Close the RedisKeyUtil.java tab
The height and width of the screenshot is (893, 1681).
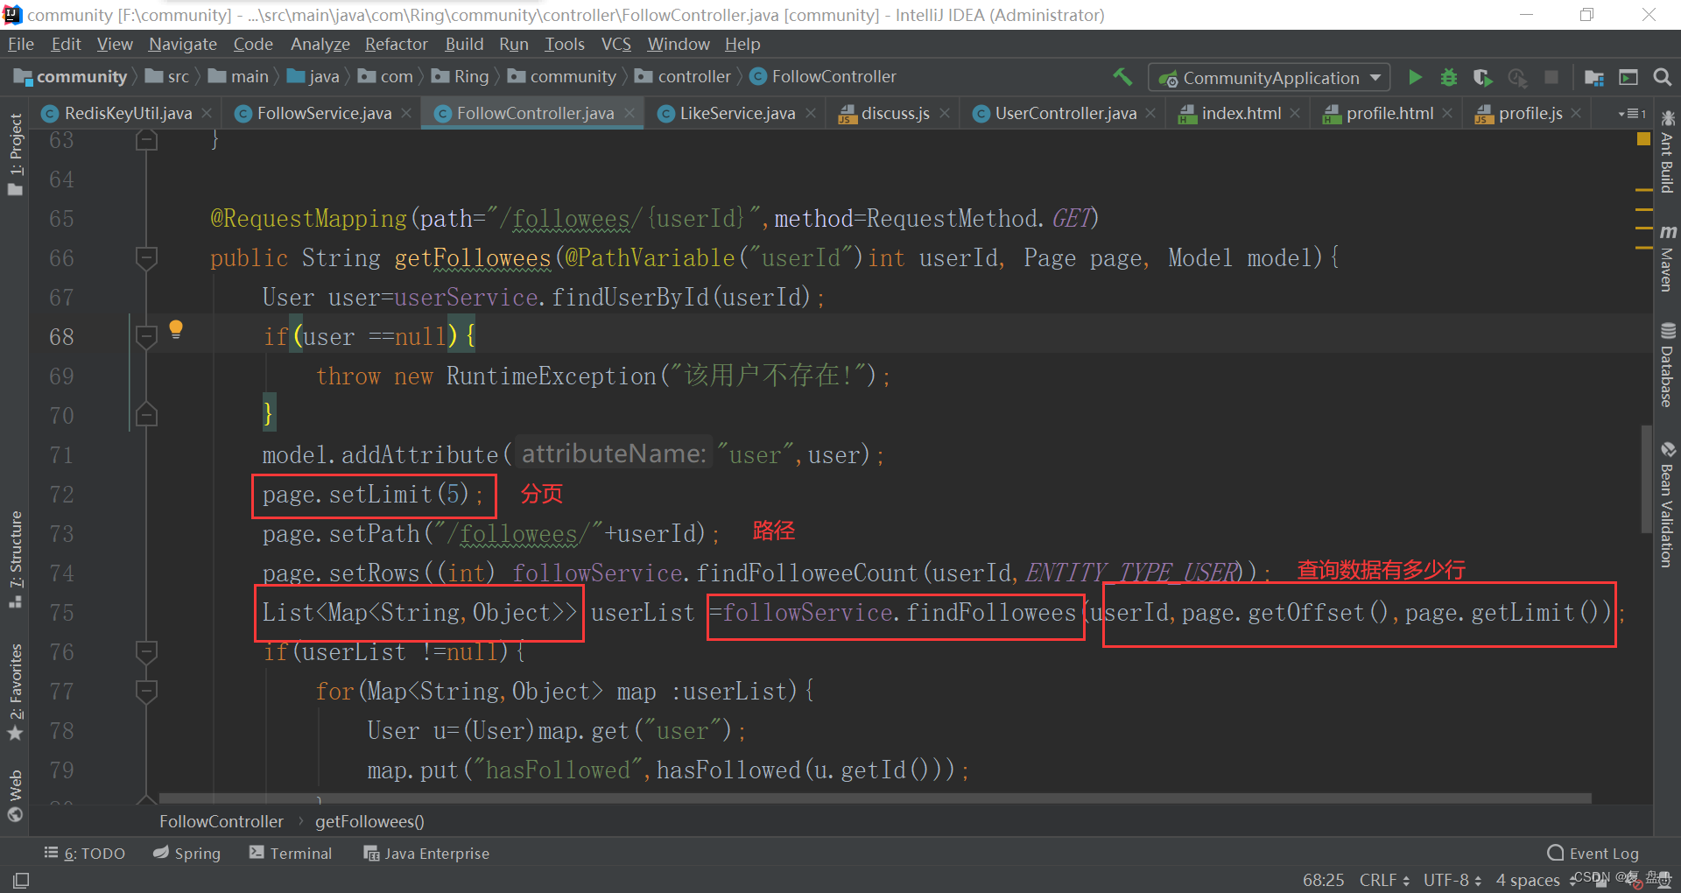207,113
